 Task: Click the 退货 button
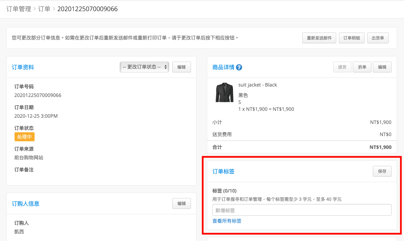point(342,67)
